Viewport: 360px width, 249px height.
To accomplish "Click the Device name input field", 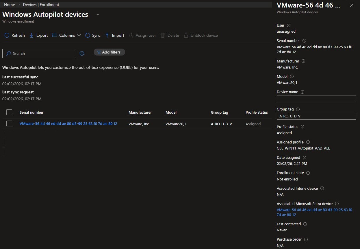I will 316,99.
